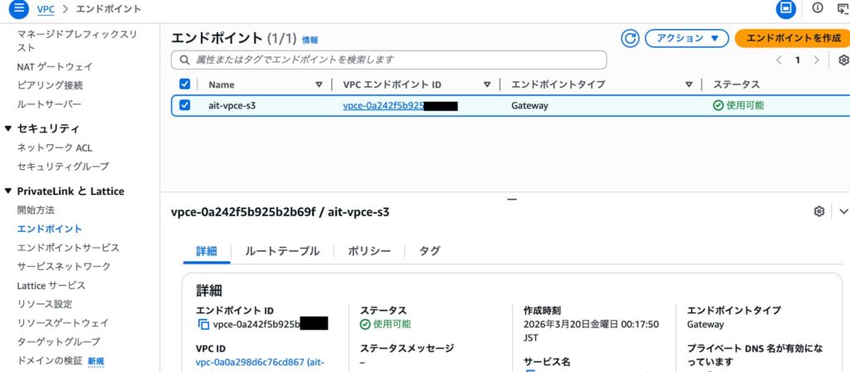The height and width of the screenshot is (372, 850).
Task: Go to next page of endpoints
Action: coord(817,60)
